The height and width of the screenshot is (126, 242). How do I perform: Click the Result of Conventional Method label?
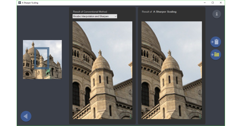[x=90, y=12]
